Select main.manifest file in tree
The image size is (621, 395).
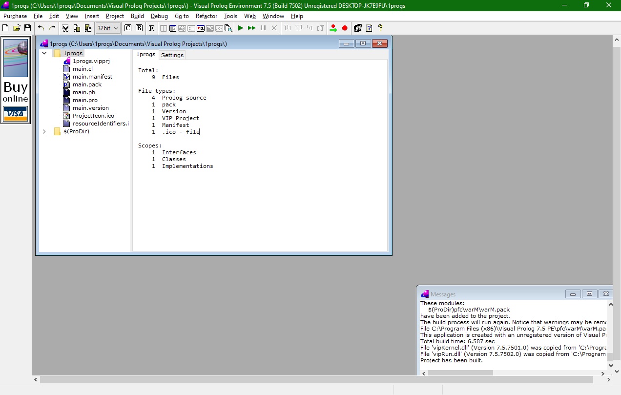coord(92,77)
